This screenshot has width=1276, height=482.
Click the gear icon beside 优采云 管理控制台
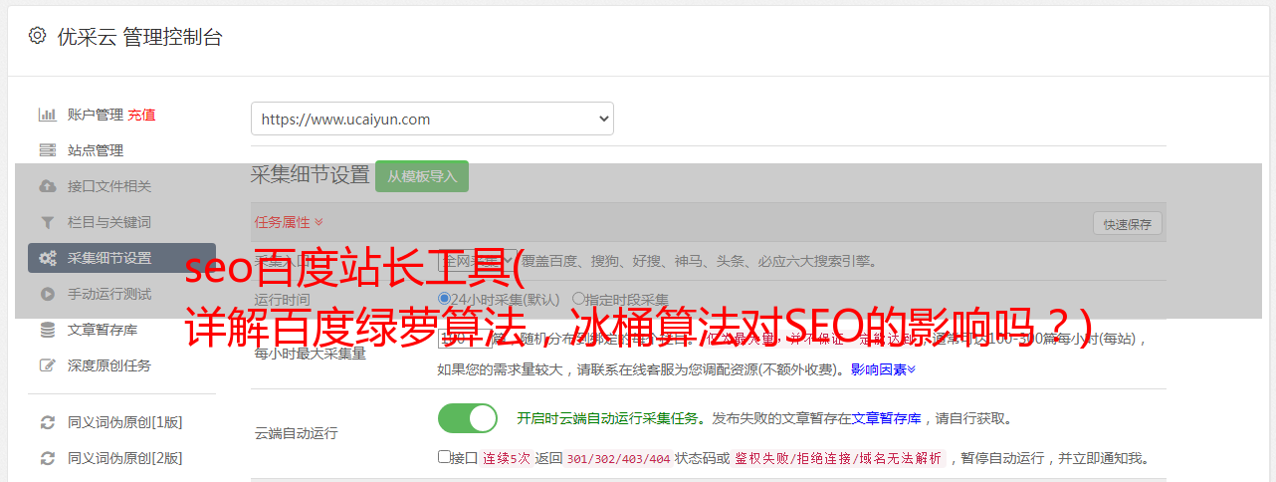[37, 37]
